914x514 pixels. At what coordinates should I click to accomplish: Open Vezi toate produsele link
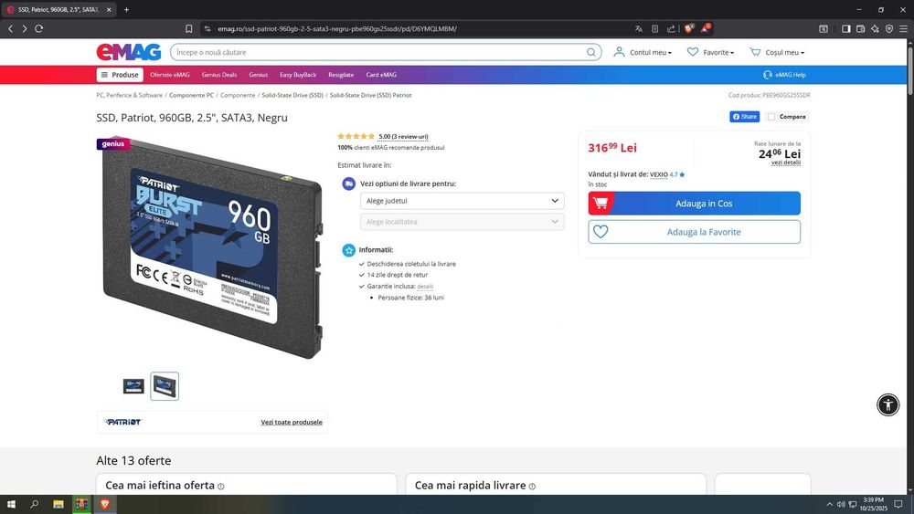(x=292, y=422)
